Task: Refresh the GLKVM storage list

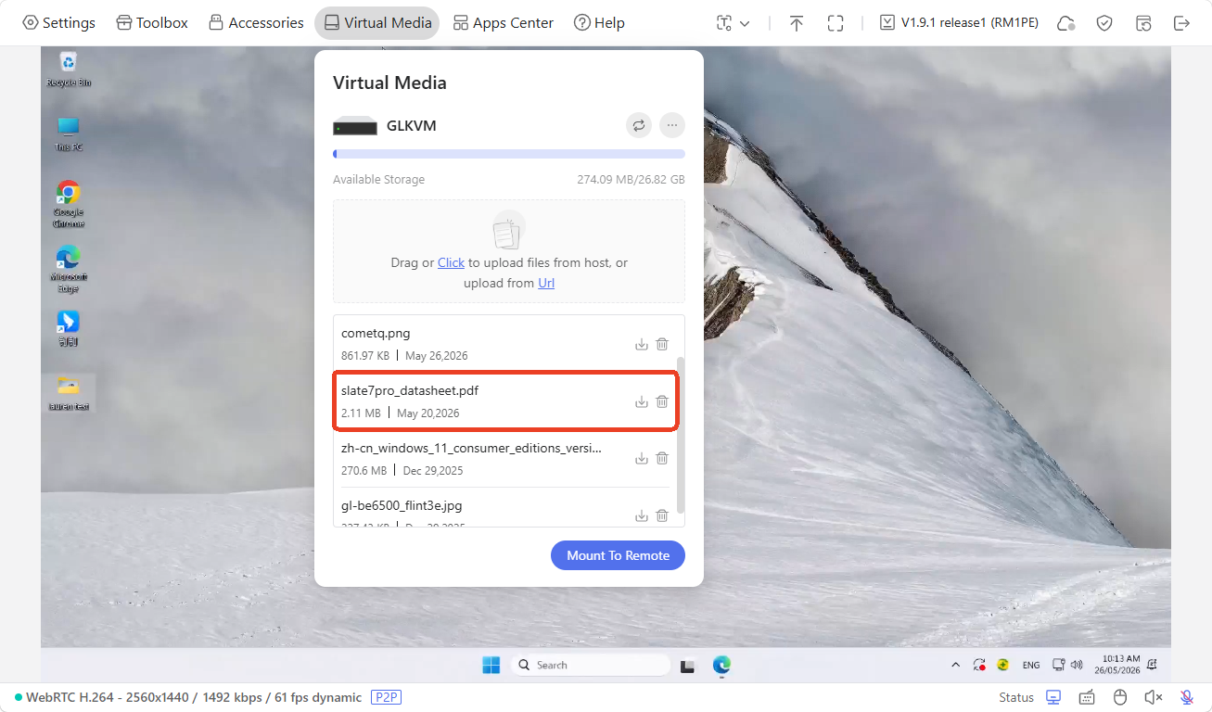Action: click(x=639, y=125)
